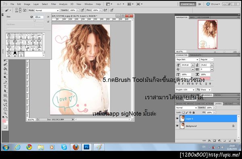Open the Rage Italic font family dropdown

[187, 60]
